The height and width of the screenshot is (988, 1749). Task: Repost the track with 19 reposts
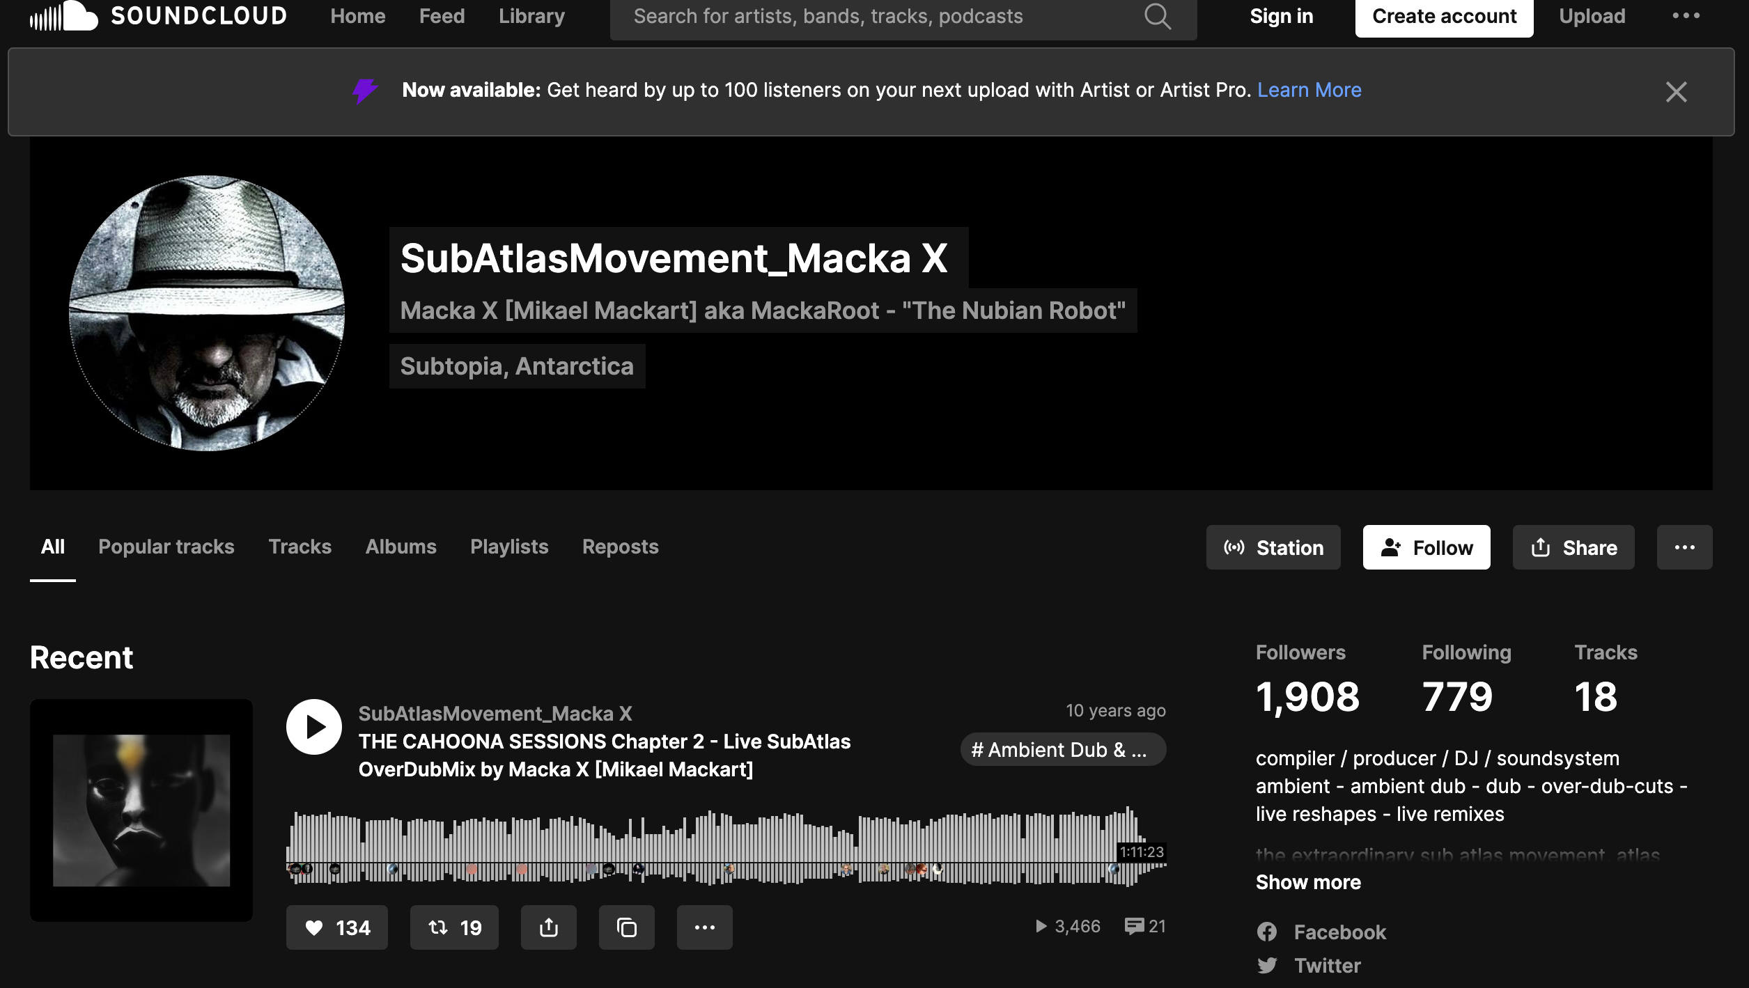coord(454,927)
